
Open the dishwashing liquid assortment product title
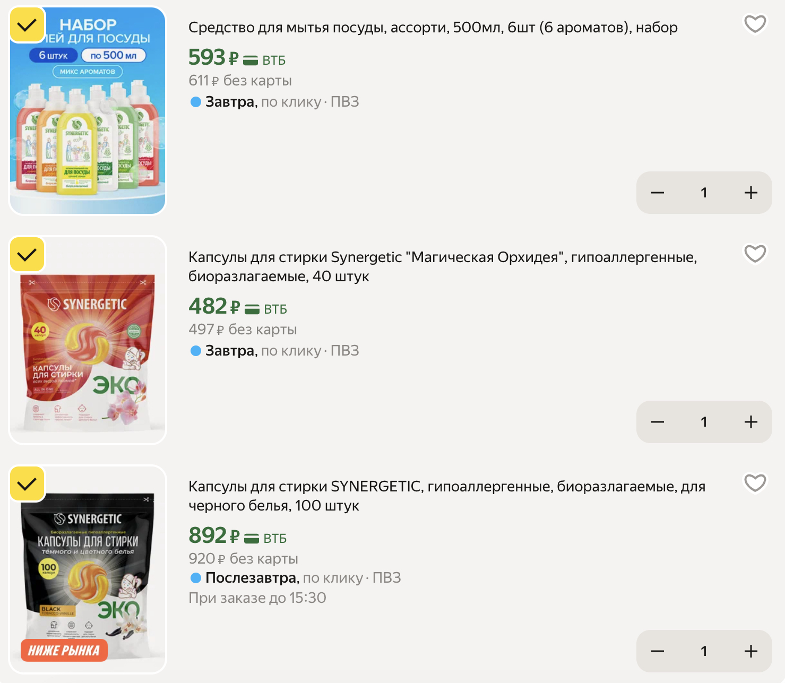pyautogui.click(x=433, y=28)
